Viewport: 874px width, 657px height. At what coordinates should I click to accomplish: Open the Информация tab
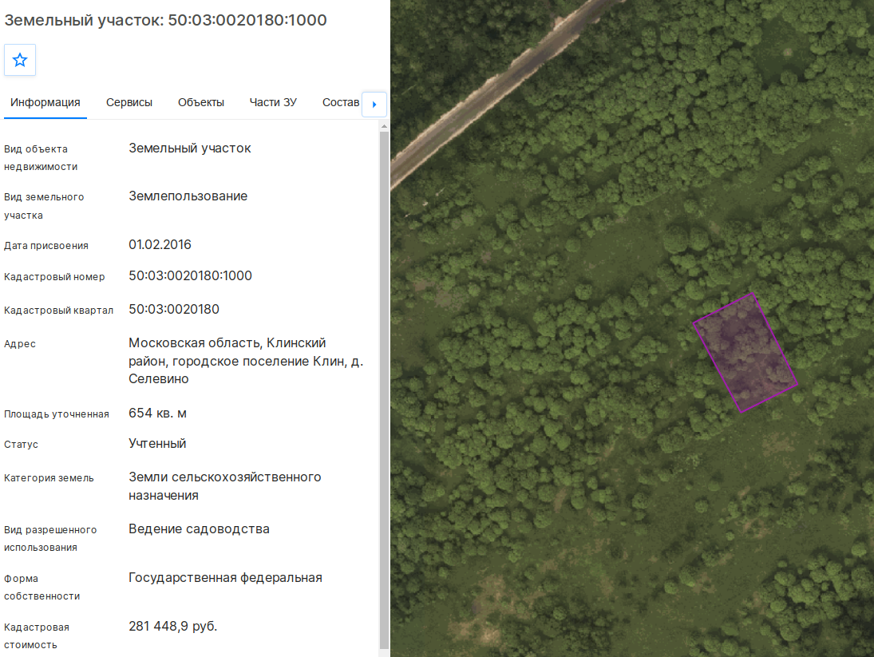tap(45, 102)
